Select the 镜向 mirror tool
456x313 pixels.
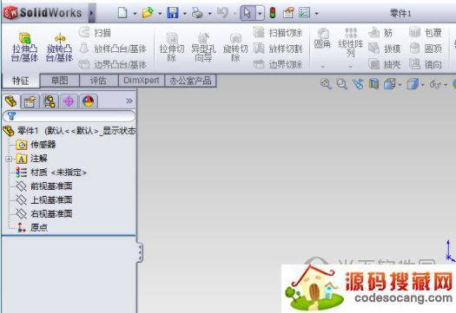(426, 64)
